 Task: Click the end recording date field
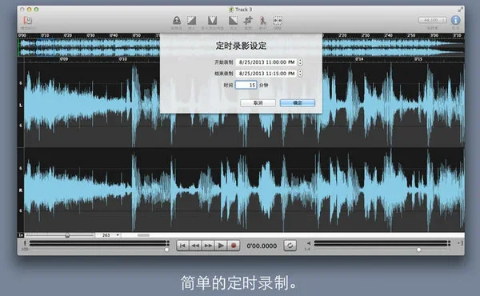266,74
